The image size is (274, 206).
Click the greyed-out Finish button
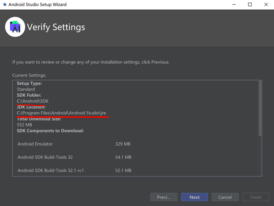coord(256,197)
